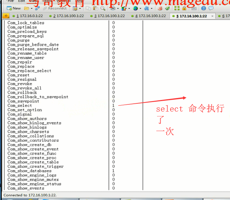The width and height of the screenshot is (230, 200).
Task: Click the keyboard icon in the toolbar
Action: [194, 8]
